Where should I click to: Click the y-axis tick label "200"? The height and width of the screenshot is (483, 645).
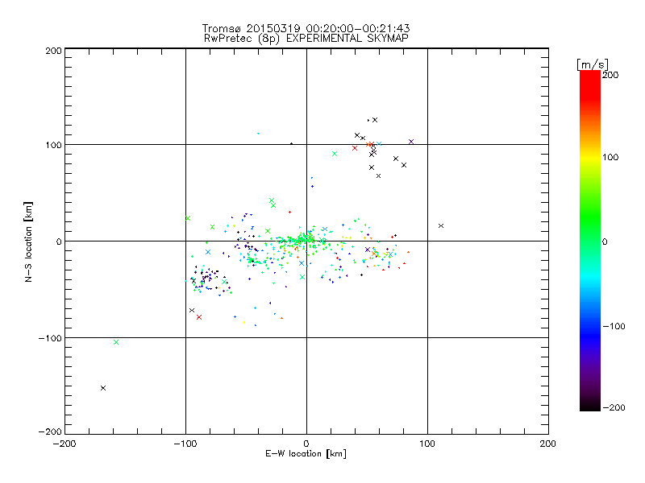click(54, 51)
